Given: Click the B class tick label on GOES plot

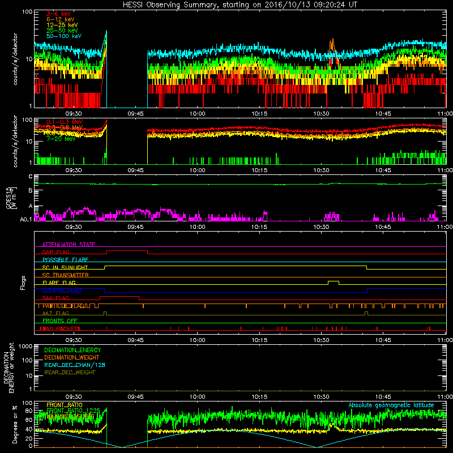Looking at the screenshot, I should (31, 191).
